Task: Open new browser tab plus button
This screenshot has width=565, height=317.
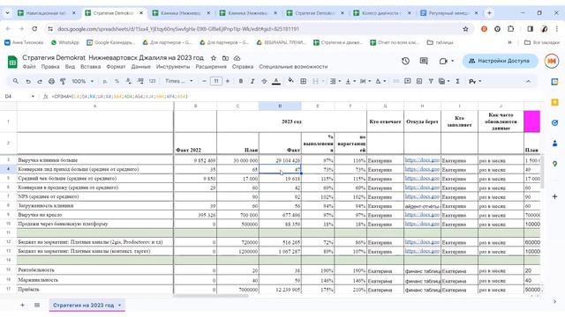Action: click(x=489, y=13)
